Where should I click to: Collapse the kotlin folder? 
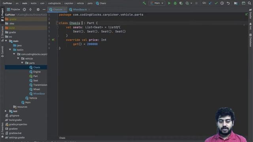pos(10,50)
